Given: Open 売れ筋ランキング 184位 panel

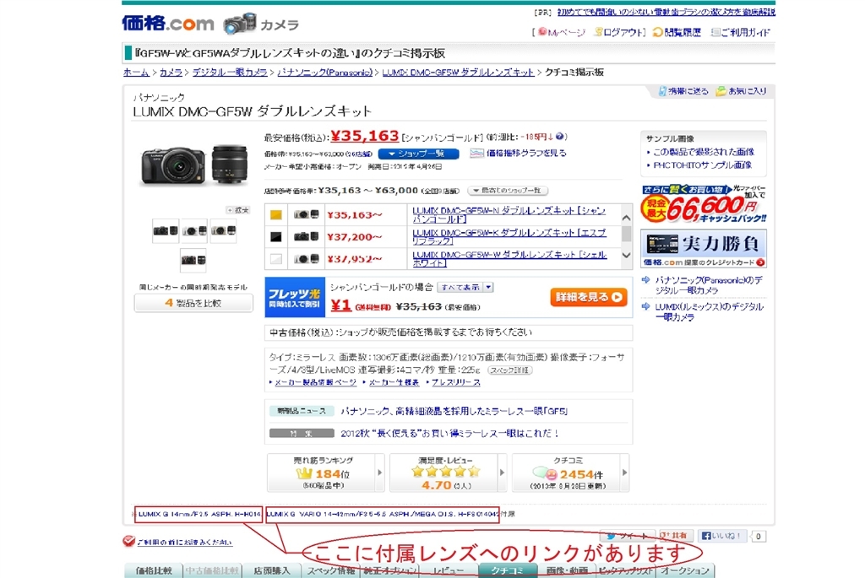Looking at the screenshot, I should point(325,473).
